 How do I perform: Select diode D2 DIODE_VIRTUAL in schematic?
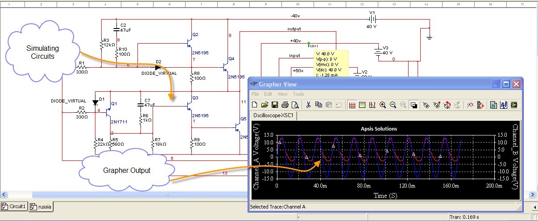(158, 67)
